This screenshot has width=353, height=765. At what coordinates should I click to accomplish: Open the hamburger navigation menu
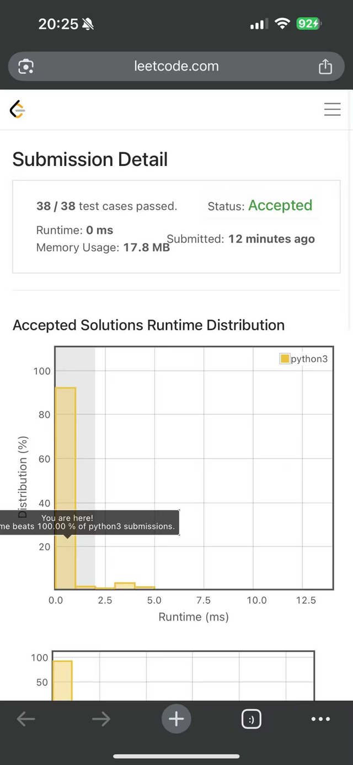pyautogui.click(x=332, y=109)
